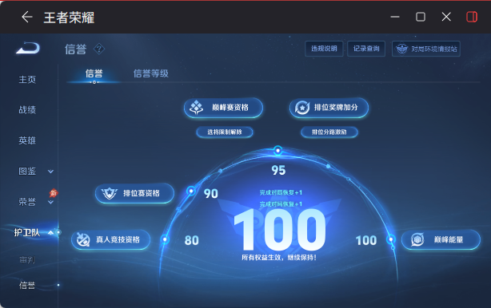491x308 pixels.
Task: Select the 排位奖牌加分 privilege button
Action: tap(329, 108)
